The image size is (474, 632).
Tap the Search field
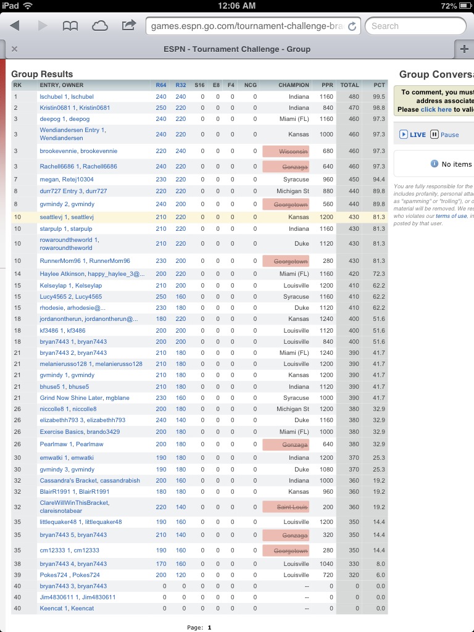(415, 26)
